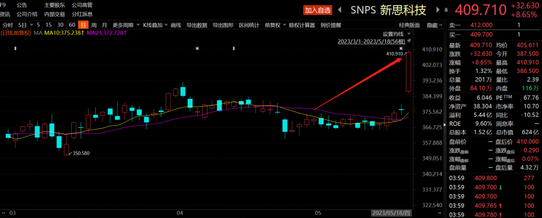Select the daily 日 period toggle
The width and height of the screenshot is (542, 218).
[83, 25]
